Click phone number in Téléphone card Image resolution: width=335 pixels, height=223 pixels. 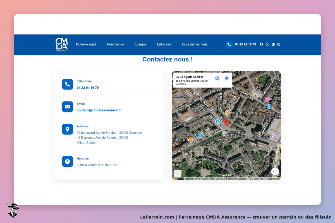[x=88, y=88]
